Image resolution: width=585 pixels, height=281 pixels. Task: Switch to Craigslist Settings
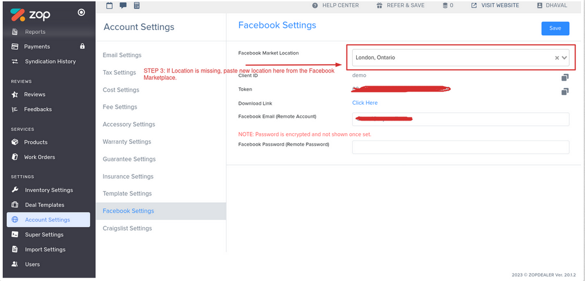coord(127,228)
